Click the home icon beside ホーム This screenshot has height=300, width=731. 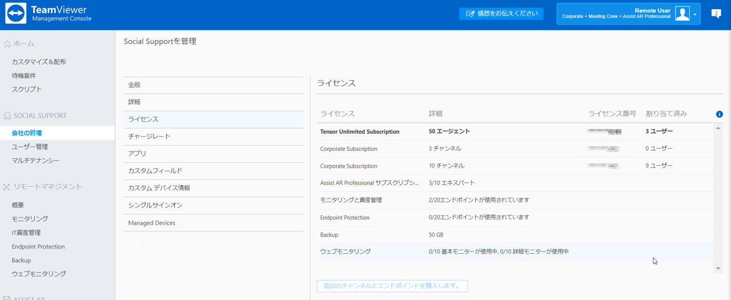tap(7, 43)
